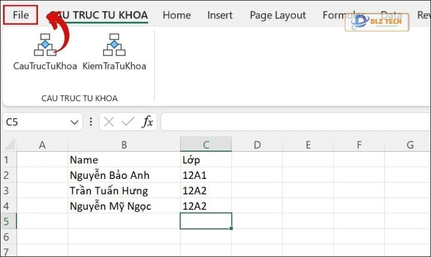Click the CauTrucTuKhoa macro icon
Image resolution: width=431 pixels, height=257 pixels.
tap(45, 45)
